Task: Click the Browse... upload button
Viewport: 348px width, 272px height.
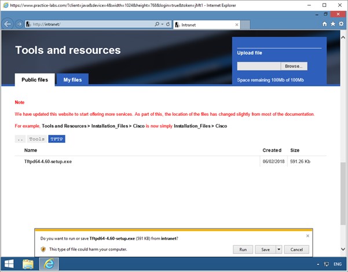Action: click(294, 66)
